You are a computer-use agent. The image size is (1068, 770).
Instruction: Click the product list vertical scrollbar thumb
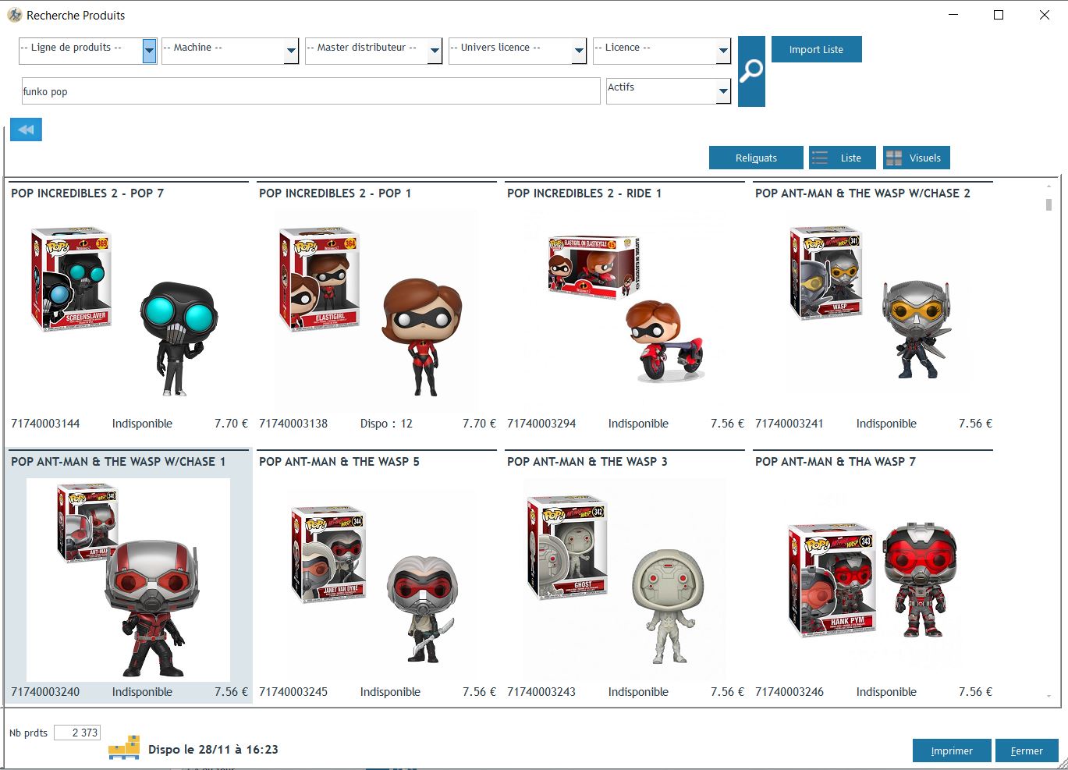point(1048,204)
